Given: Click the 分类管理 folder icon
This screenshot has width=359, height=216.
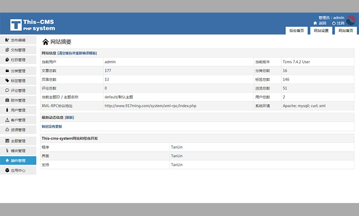Looking at the screenshot, I should coord(7,71).
